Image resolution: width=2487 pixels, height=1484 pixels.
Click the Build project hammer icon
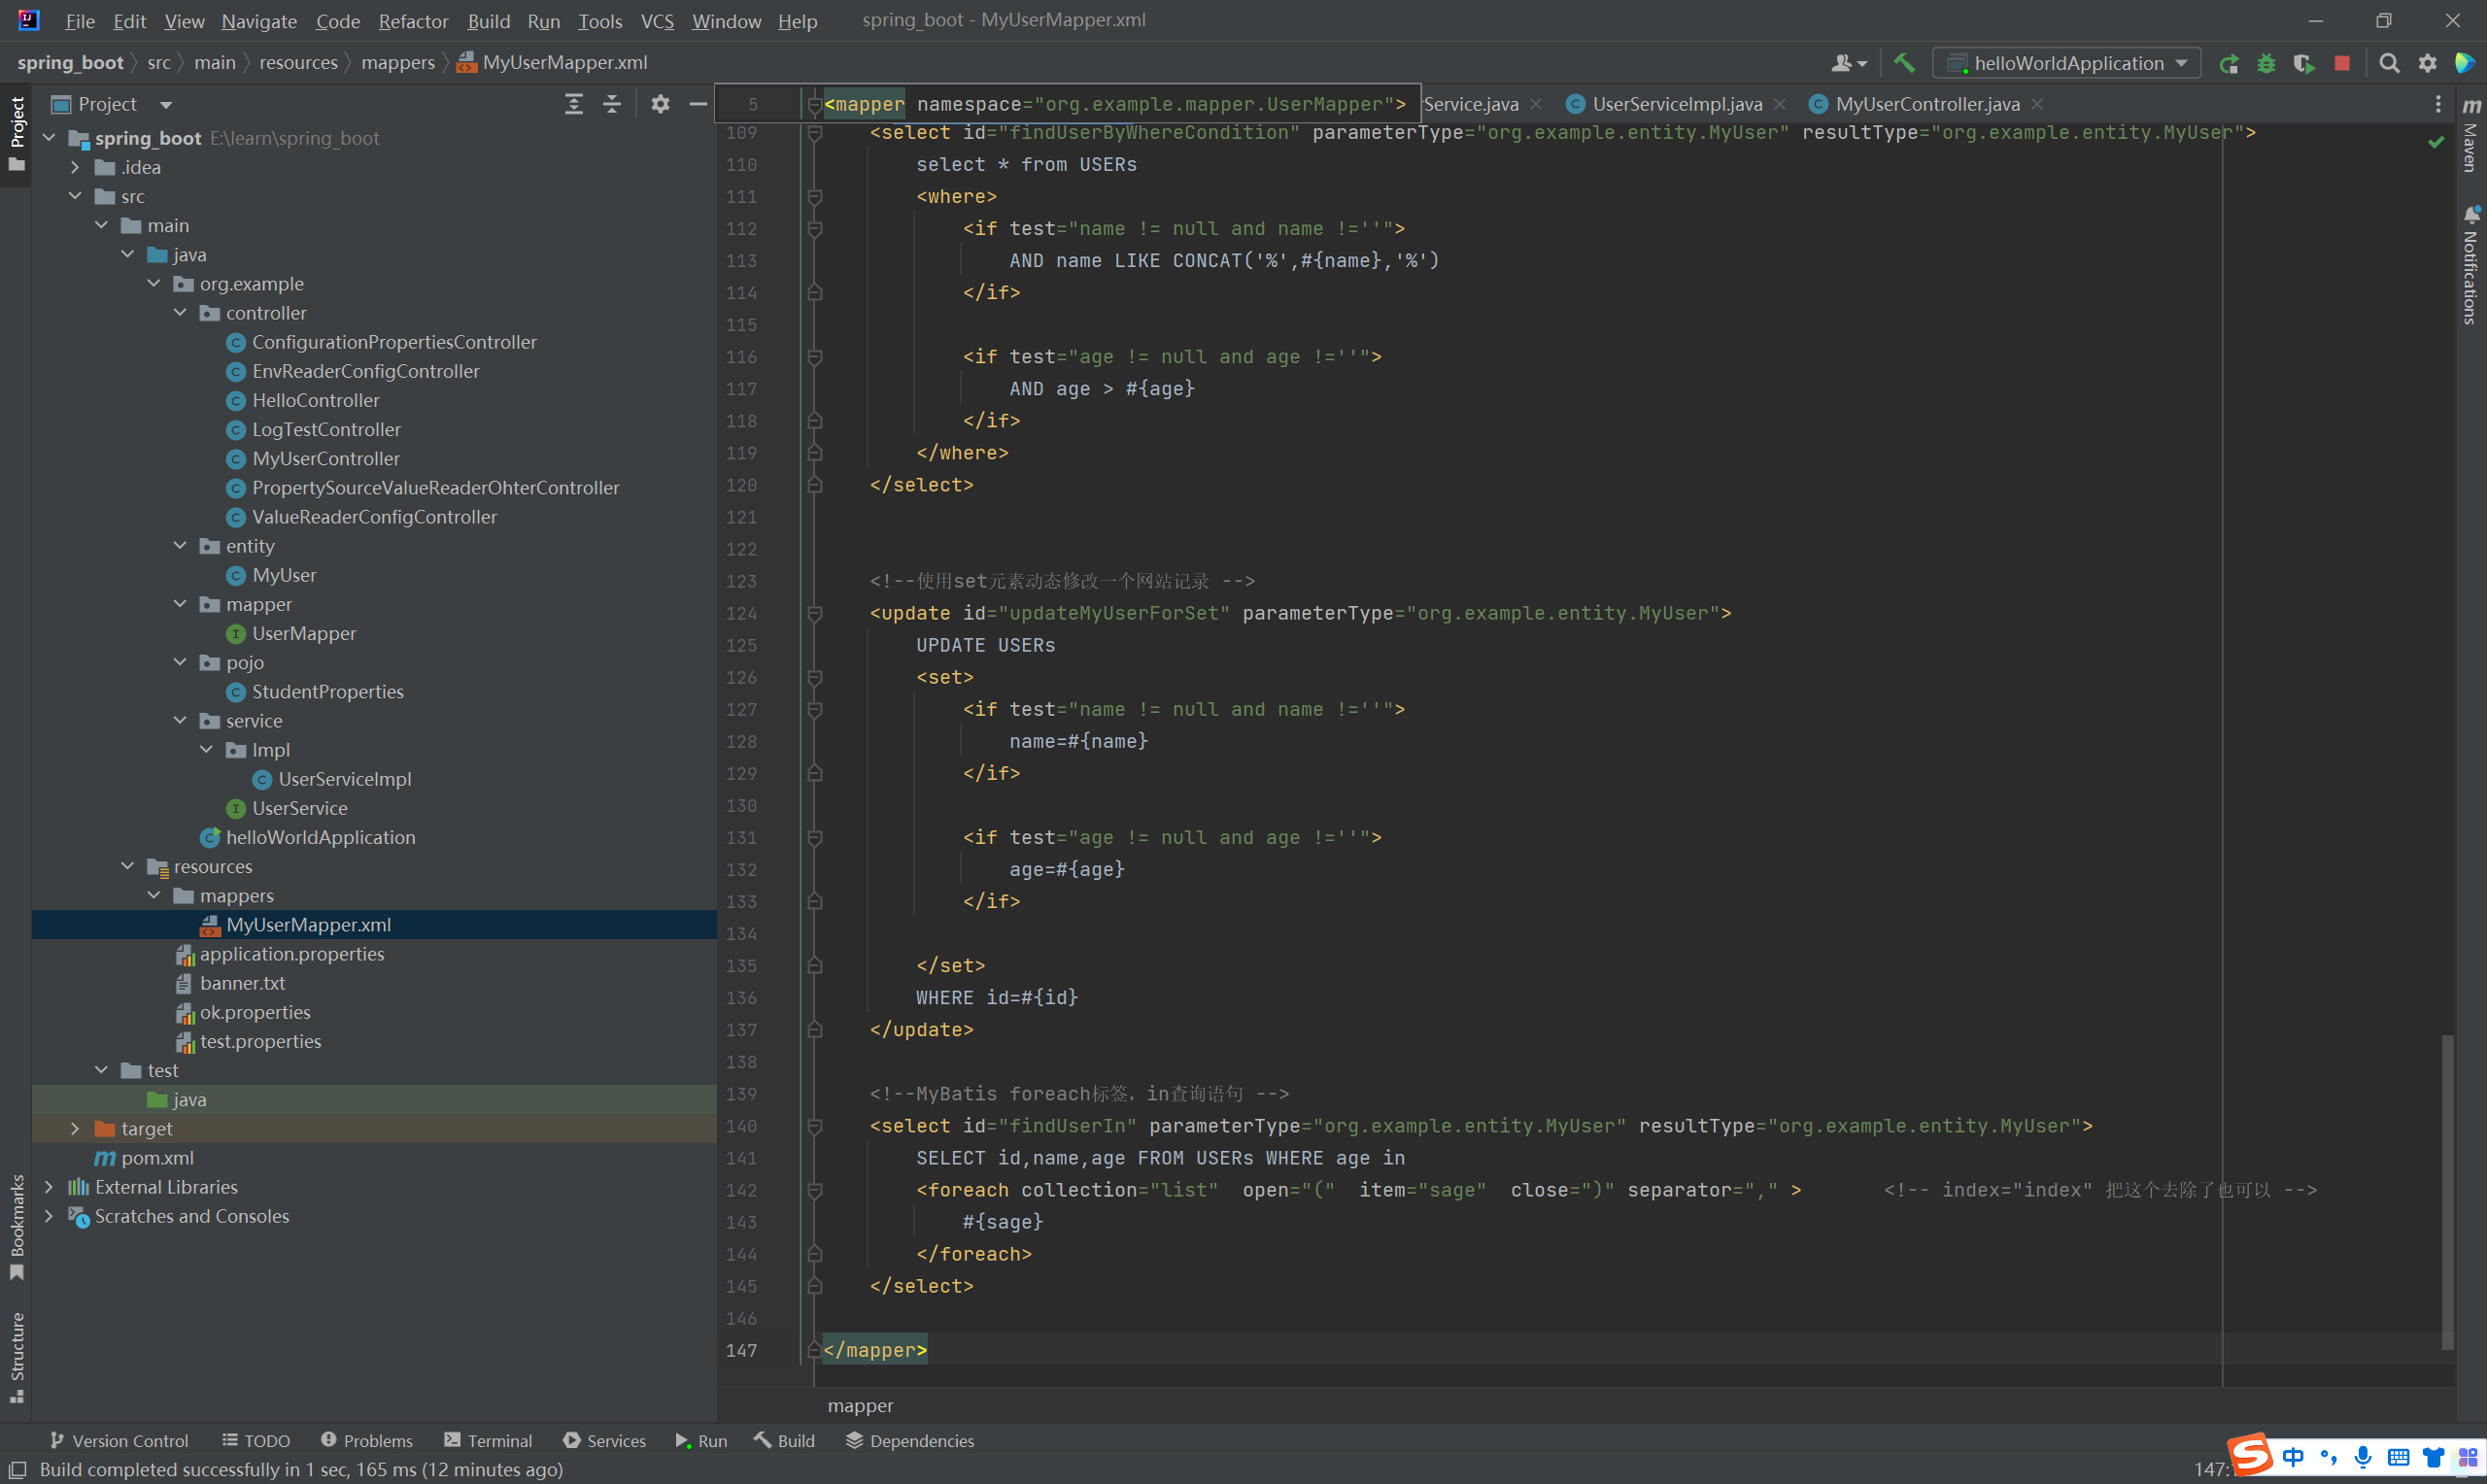[x=1904, y=63]
